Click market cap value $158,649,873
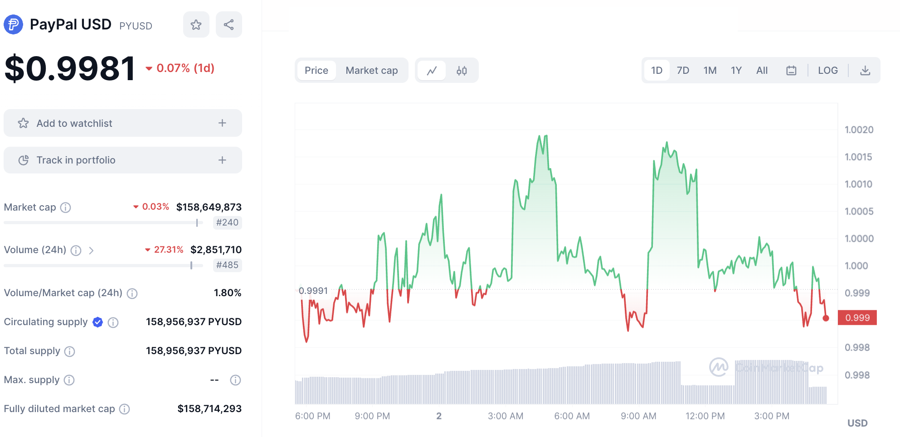900x437 pixels. (x=209, y=207)
